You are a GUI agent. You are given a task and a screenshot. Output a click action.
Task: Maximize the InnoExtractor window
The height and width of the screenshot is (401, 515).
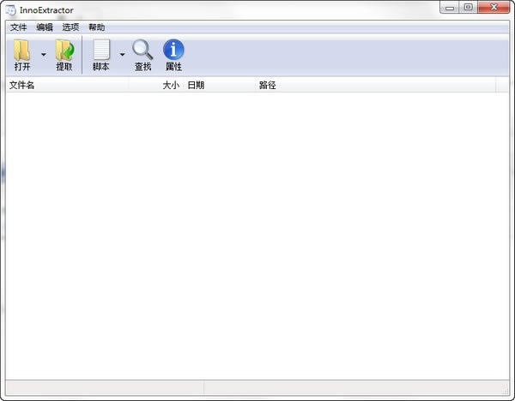click(x=469, y=7)
